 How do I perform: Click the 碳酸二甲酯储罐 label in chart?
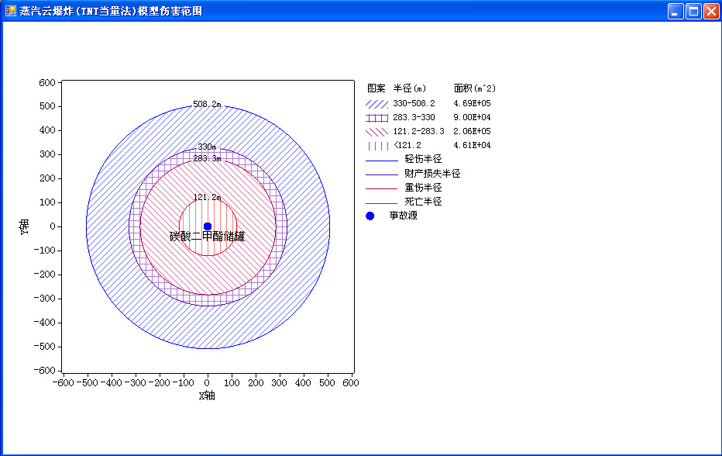(207, 237)
